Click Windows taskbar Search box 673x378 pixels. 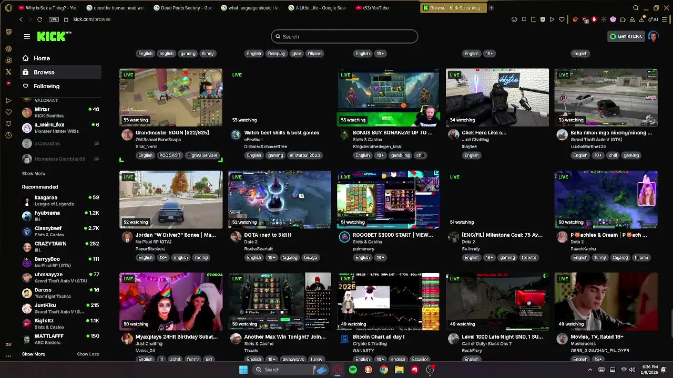pos(291,370)
